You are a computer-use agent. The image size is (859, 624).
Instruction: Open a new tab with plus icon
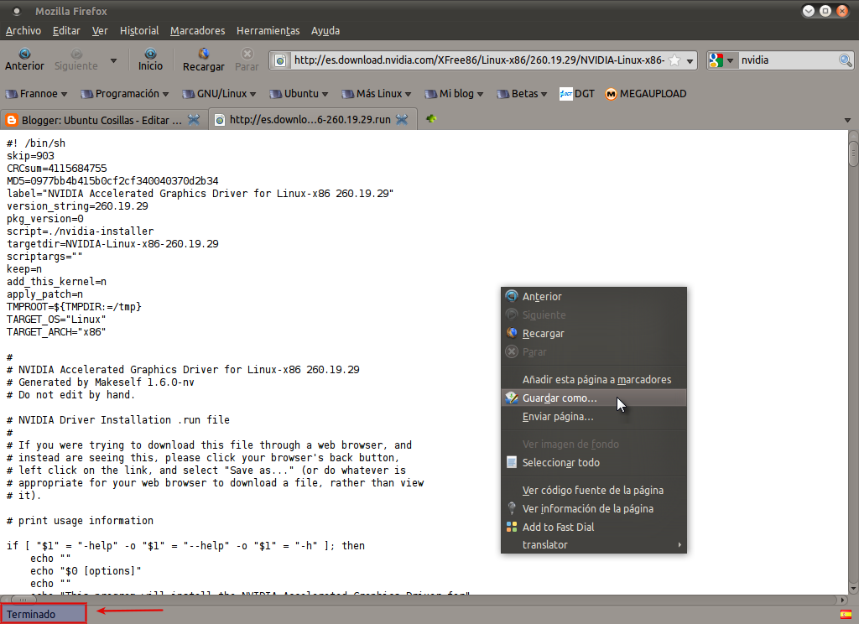431,119
